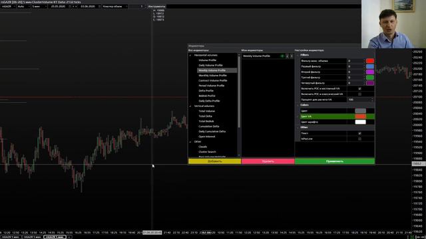Pick the blue first filter color swatch
426x239 pixels.
pos(370,66)
